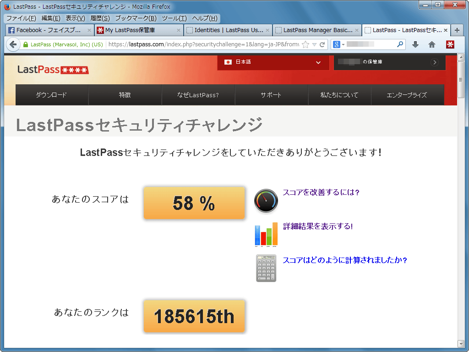Open ブックマーク(B) menu

[136, 18]
